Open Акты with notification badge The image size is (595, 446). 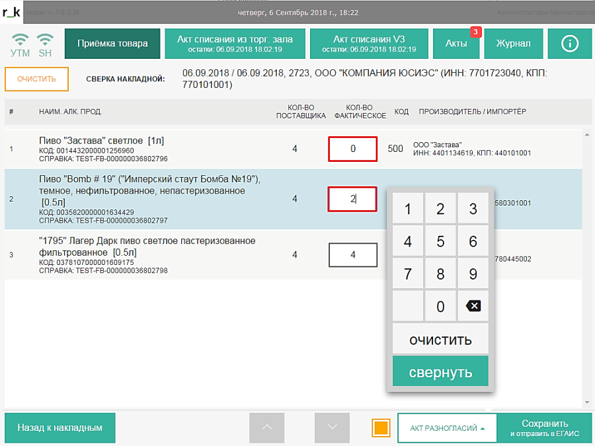pos(456,44)
